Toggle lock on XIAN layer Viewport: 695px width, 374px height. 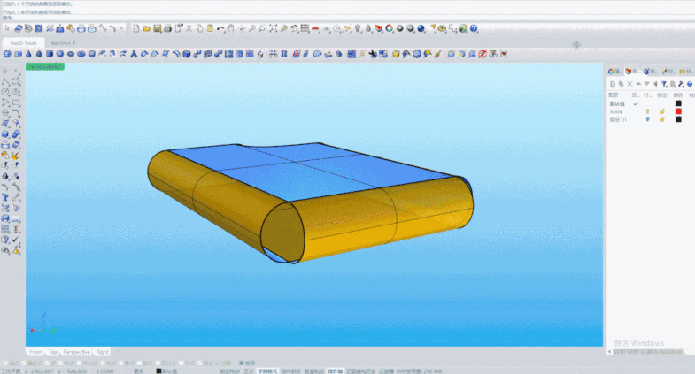660,111
